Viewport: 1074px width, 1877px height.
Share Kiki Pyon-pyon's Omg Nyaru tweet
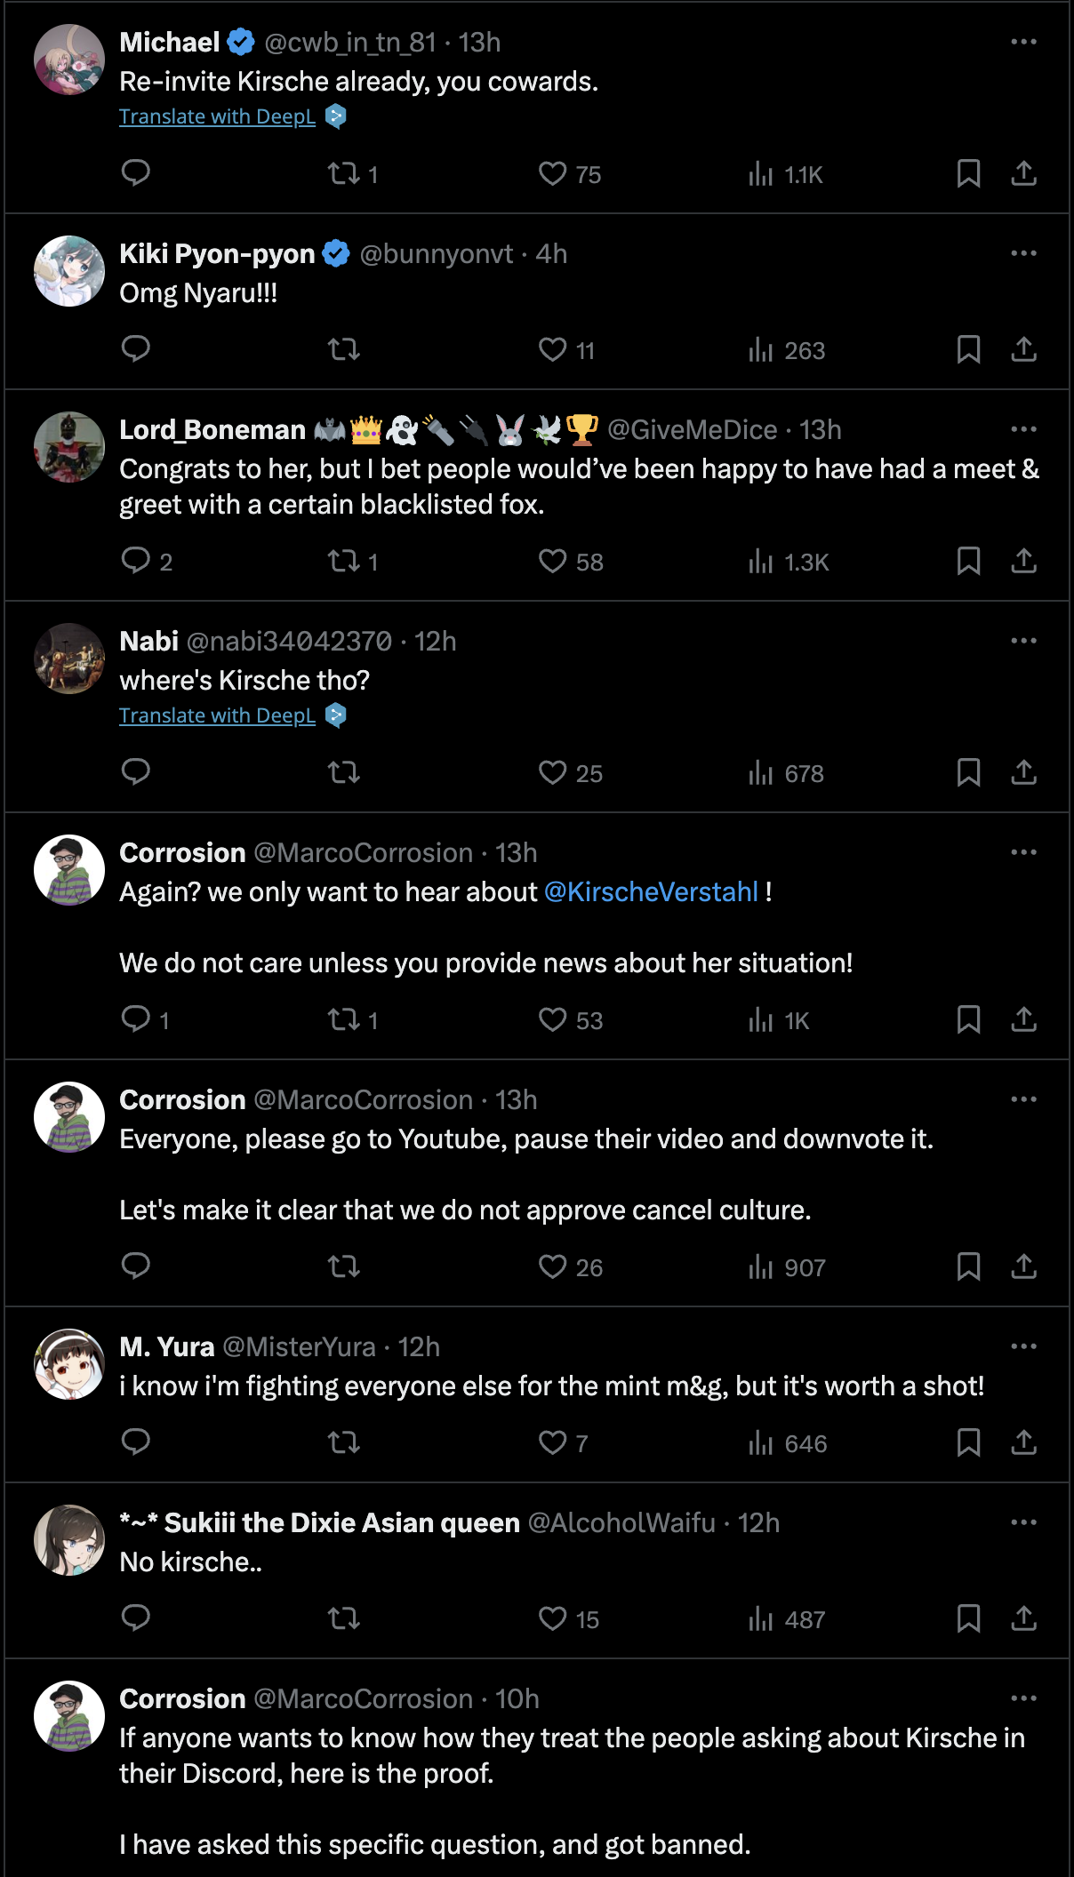coord(1023,349)
